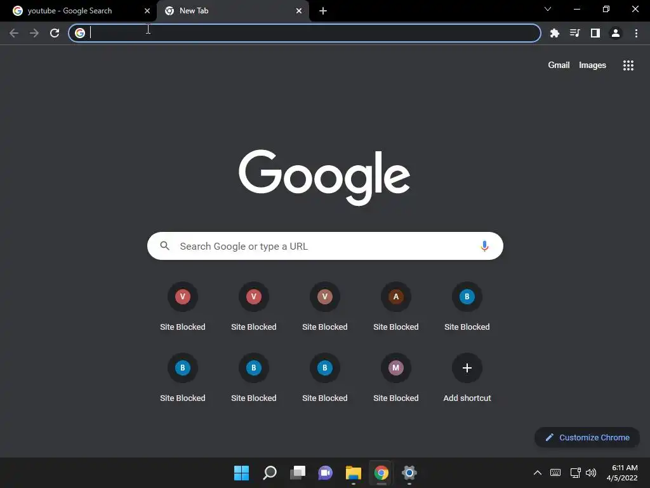Open the Chat app on taskbar

(x=326, y=473)
